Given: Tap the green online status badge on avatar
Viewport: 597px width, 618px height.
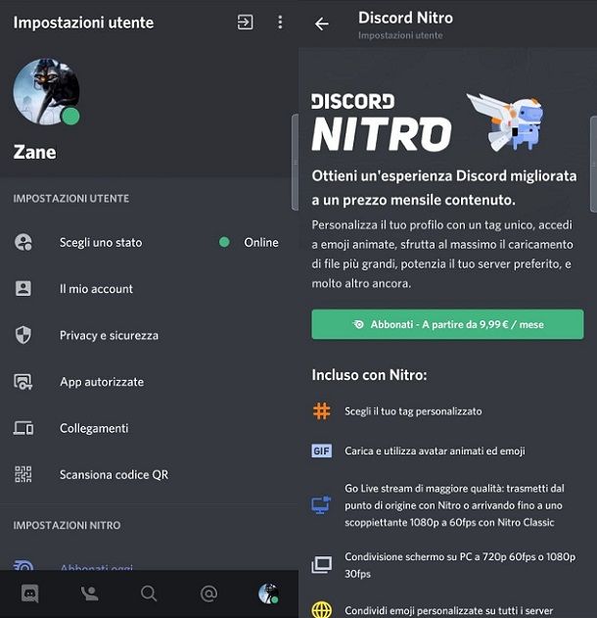Looking at the screenshot, I should (70, 117).
